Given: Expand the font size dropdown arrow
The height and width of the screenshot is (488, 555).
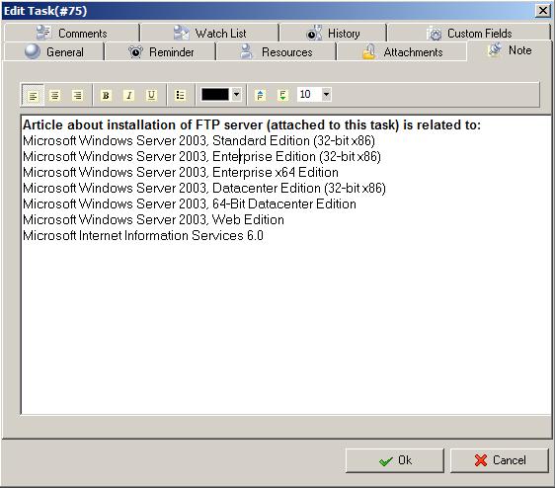Looking at the screenshot, I should click(326, 94).
